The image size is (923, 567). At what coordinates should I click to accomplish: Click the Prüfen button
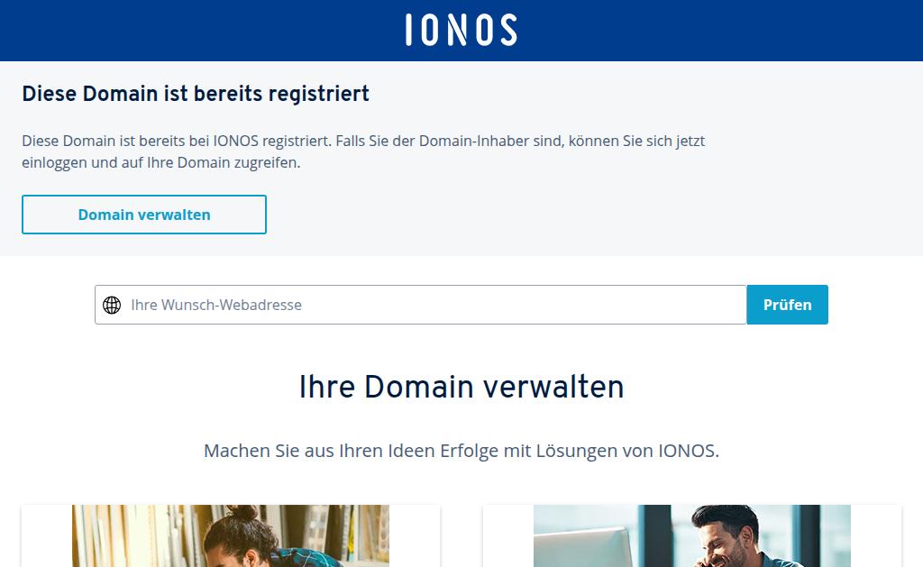tap(787, 305)
